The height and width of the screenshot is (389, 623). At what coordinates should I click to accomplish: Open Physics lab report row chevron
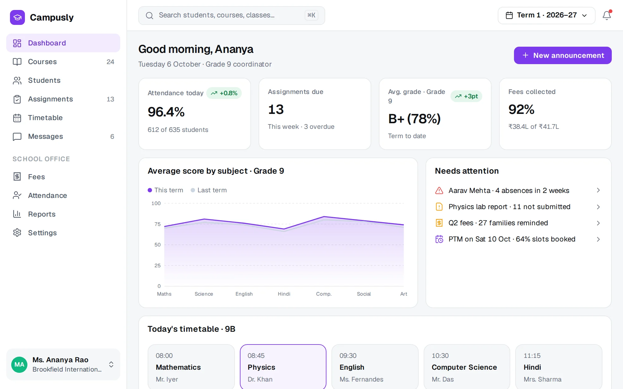[x=598, y=207]
